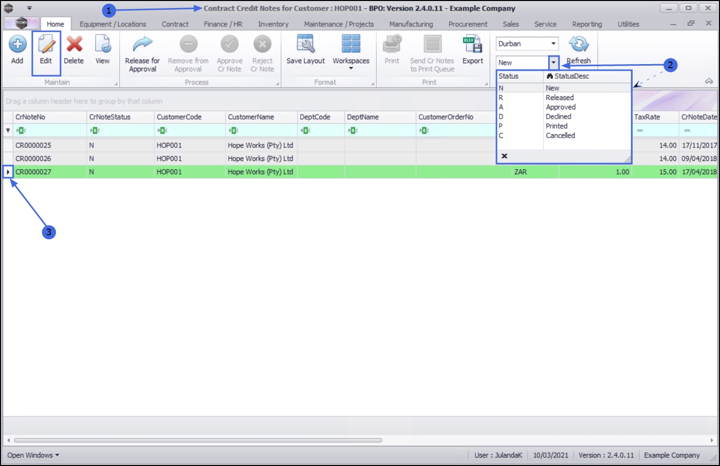Open the Inventory tab
Screen dimensions: 720x466
coord(273,24)
